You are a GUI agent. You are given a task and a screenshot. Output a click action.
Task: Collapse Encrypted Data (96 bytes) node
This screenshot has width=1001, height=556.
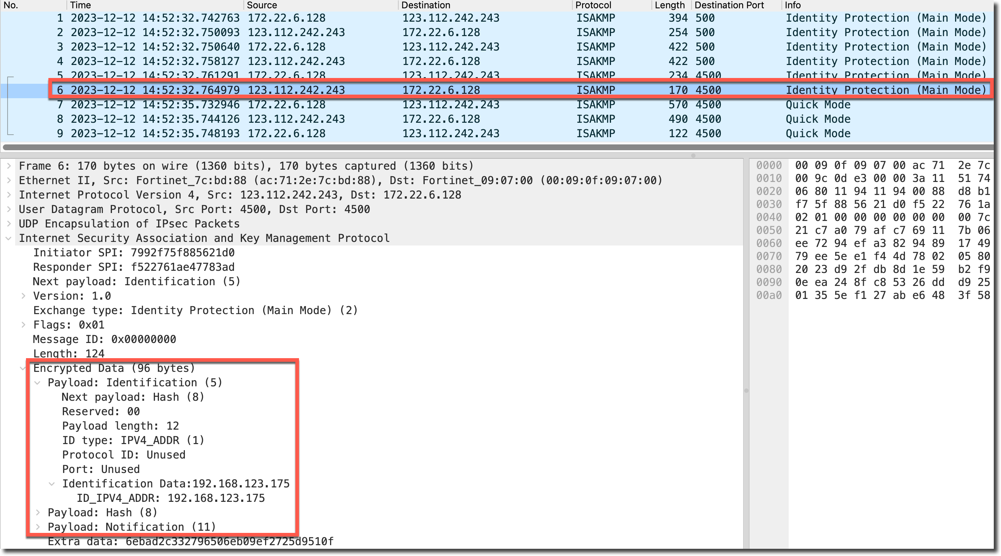(x=23, y=368)
